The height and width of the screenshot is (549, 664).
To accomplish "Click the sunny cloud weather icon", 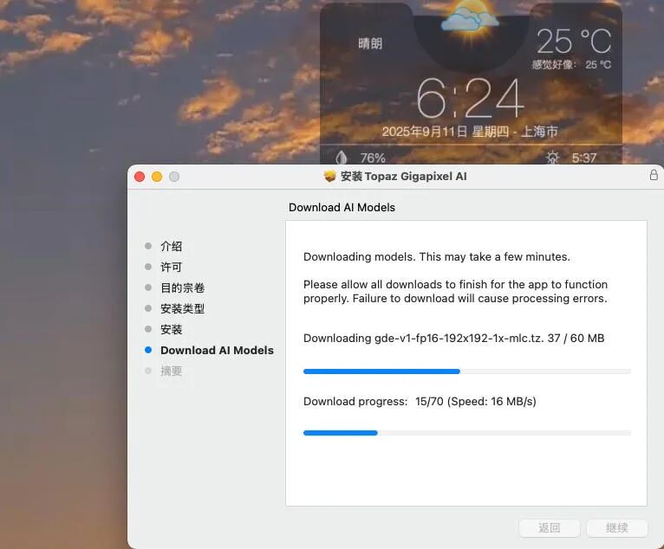I will click(x=470, y=17).
